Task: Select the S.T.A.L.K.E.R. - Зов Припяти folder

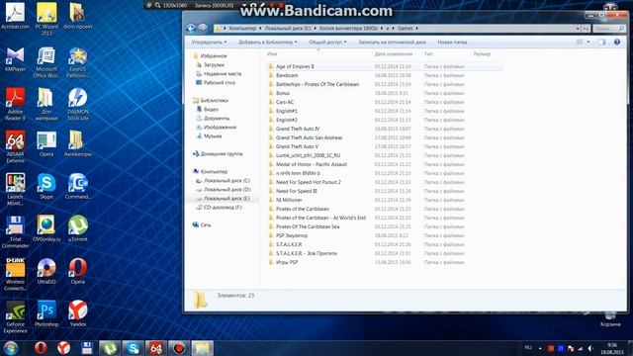Action: coord(307,253)
